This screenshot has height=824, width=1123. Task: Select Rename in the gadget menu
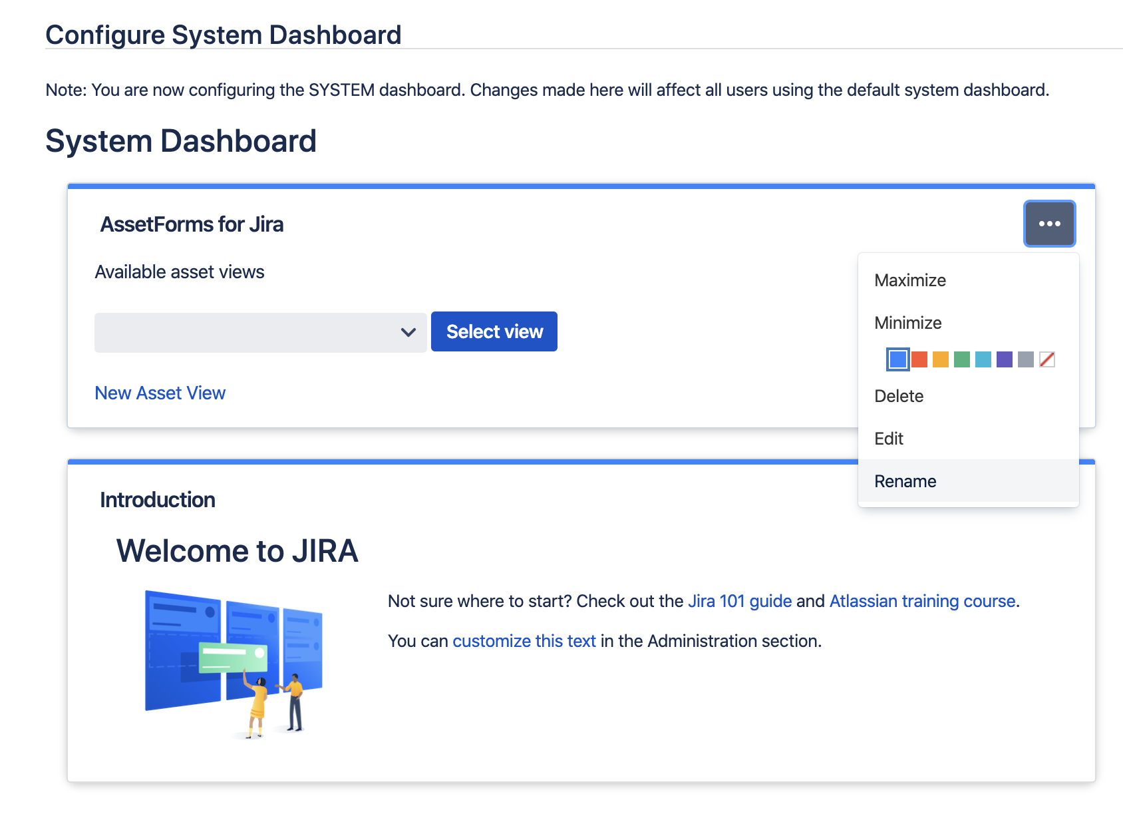(968, 481)
